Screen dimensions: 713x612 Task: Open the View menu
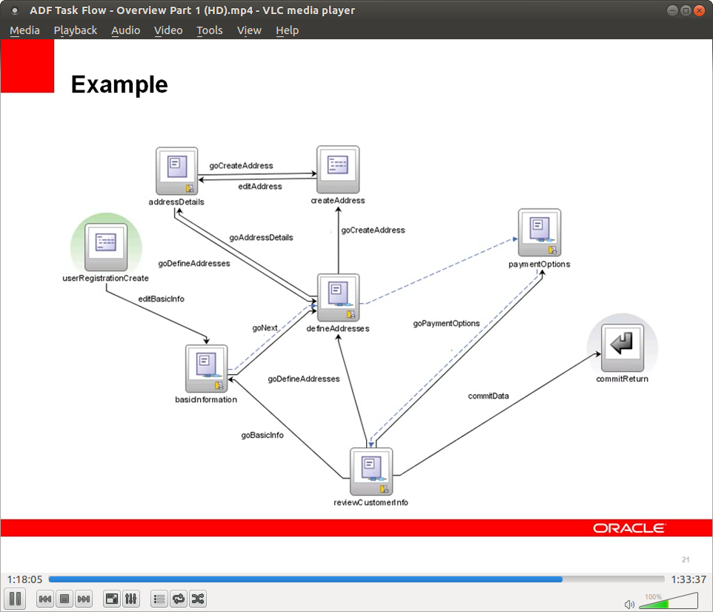(x=249, y=30)
